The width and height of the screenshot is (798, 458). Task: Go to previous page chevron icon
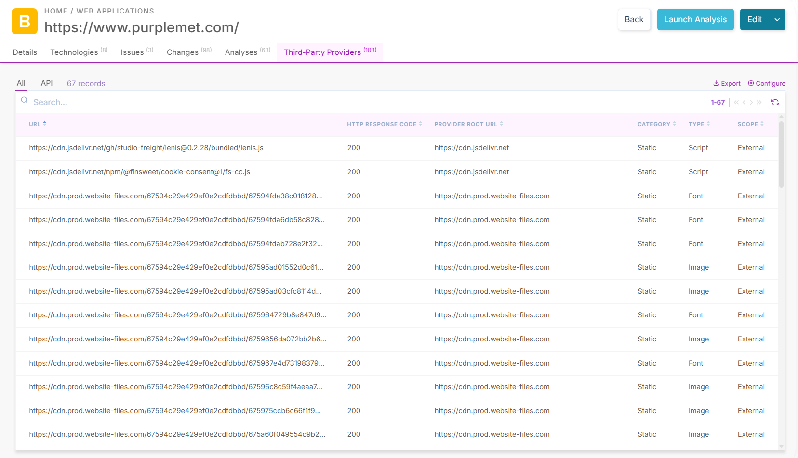744,102
